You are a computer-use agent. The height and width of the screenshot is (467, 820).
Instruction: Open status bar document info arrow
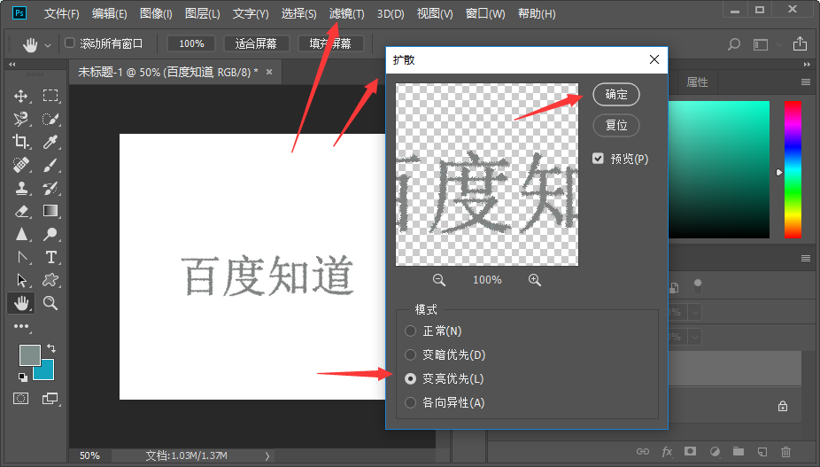(267, 456)
